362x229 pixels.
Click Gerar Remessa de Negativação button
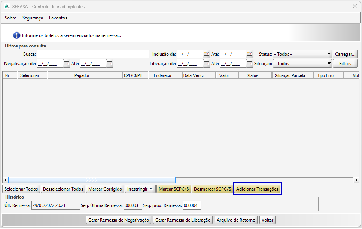coord(119,220)
